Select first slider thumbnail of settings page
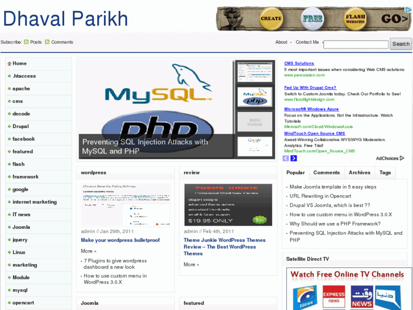 coord(255,72)
